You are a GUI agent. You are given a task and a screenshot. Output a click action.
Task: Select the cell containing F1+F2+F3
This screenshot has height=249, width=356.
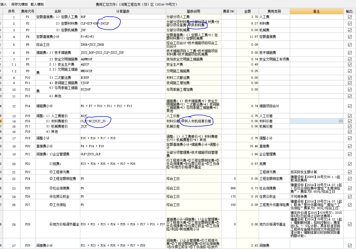(x=123, y=37)
